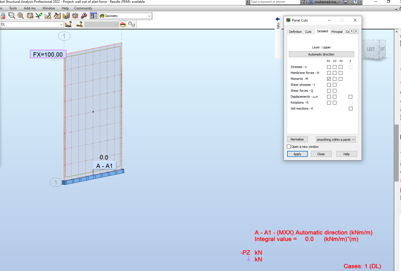Select the Zoom magnifier tool
The height and width of the screenshot is (271, 401).
(11, 16)
